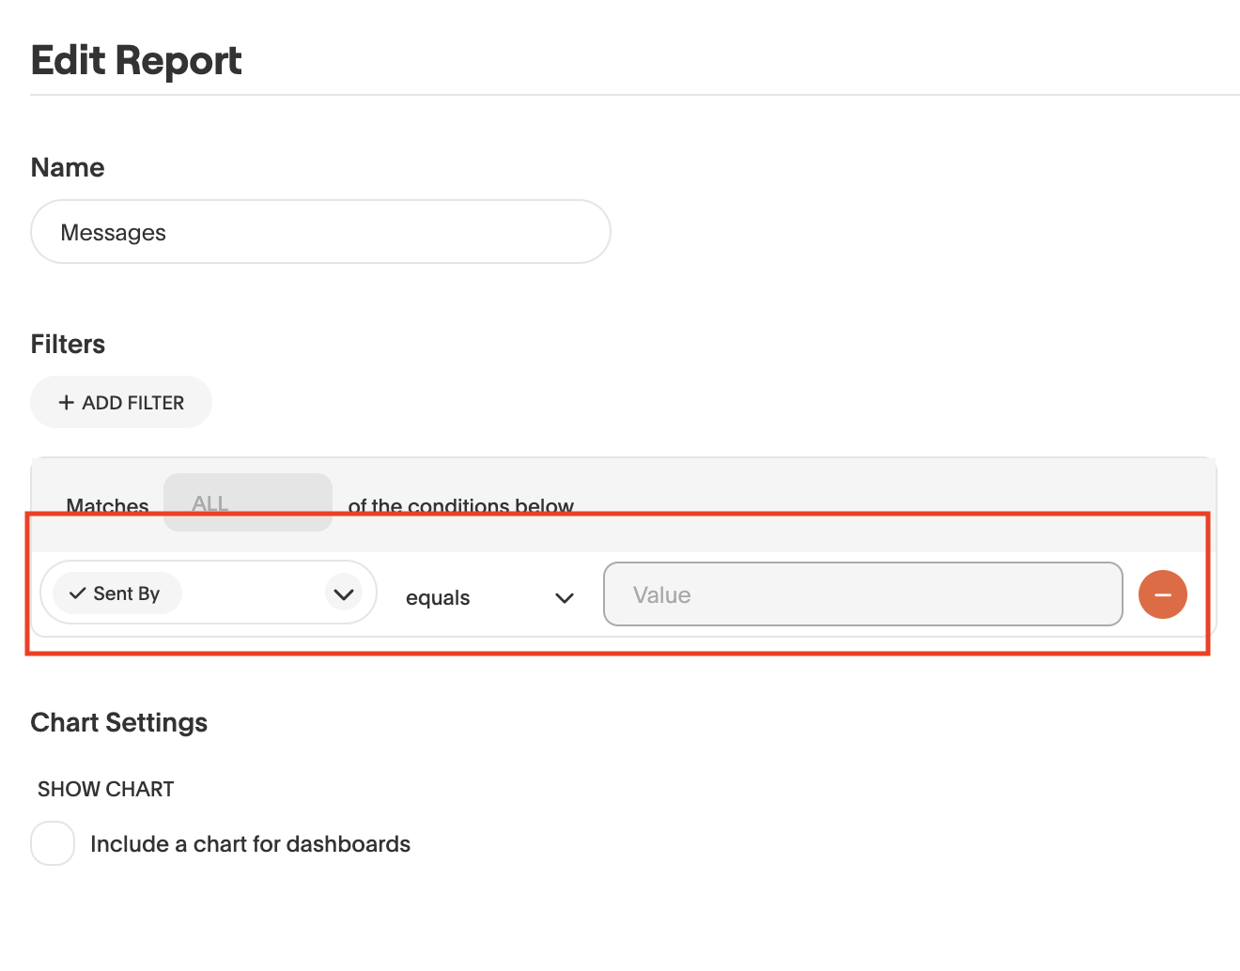Click the Edit Report page heading
This screenshot has height=971, width=1240.
coord(136,61)
